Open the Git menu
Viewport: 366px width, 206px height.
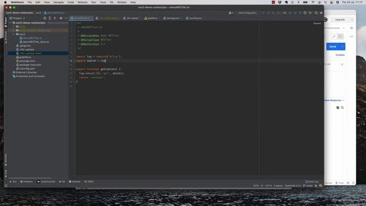[112, 2]
